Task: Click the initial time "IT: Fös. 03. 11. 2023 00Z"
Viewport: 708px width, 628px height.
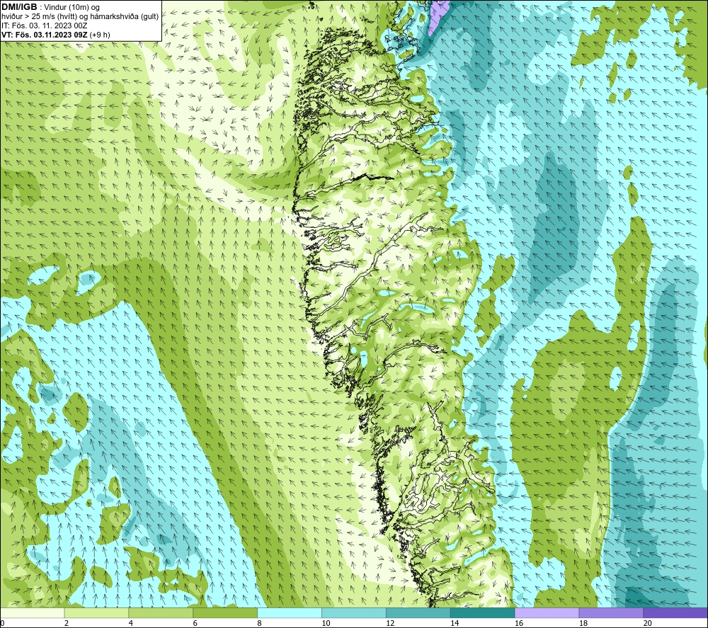Action: [44, 25]
